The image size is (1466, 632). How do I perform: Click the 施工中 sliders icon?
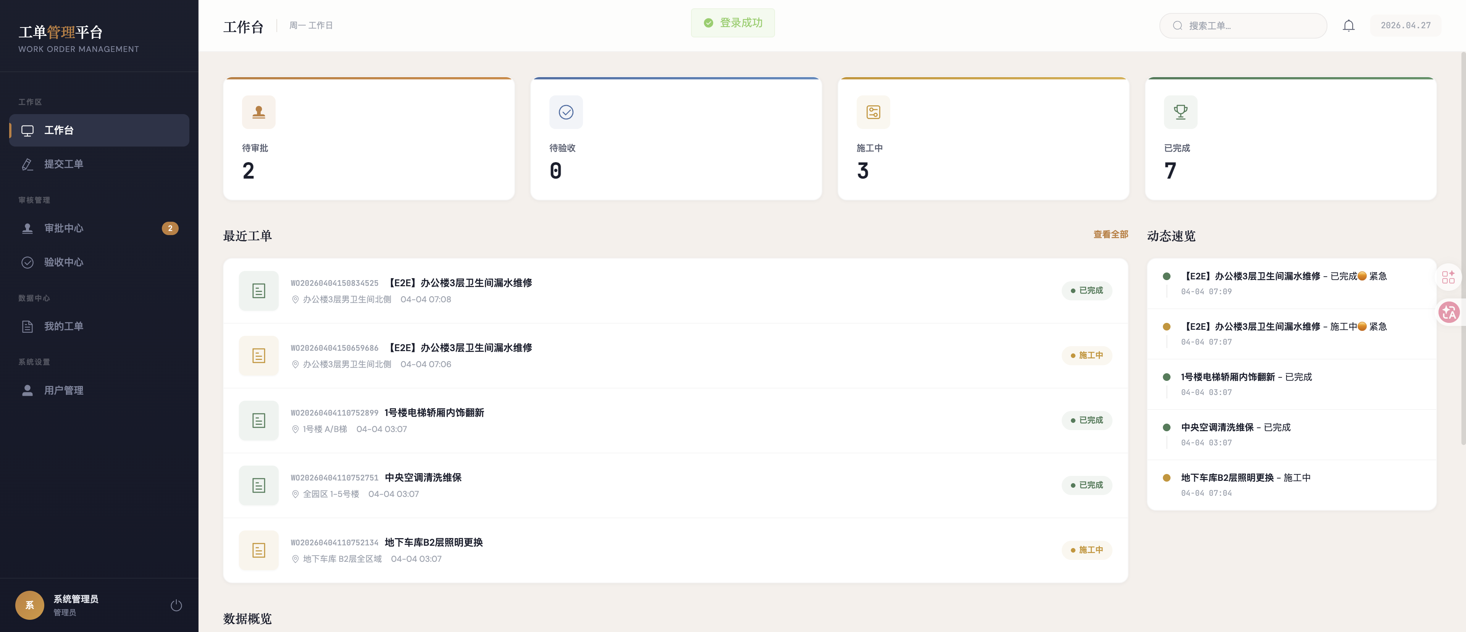[x=873, y=112]
